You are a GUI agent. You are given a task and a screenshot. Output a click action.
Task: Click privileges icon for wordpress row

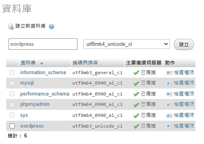click(x=169, y=126)
